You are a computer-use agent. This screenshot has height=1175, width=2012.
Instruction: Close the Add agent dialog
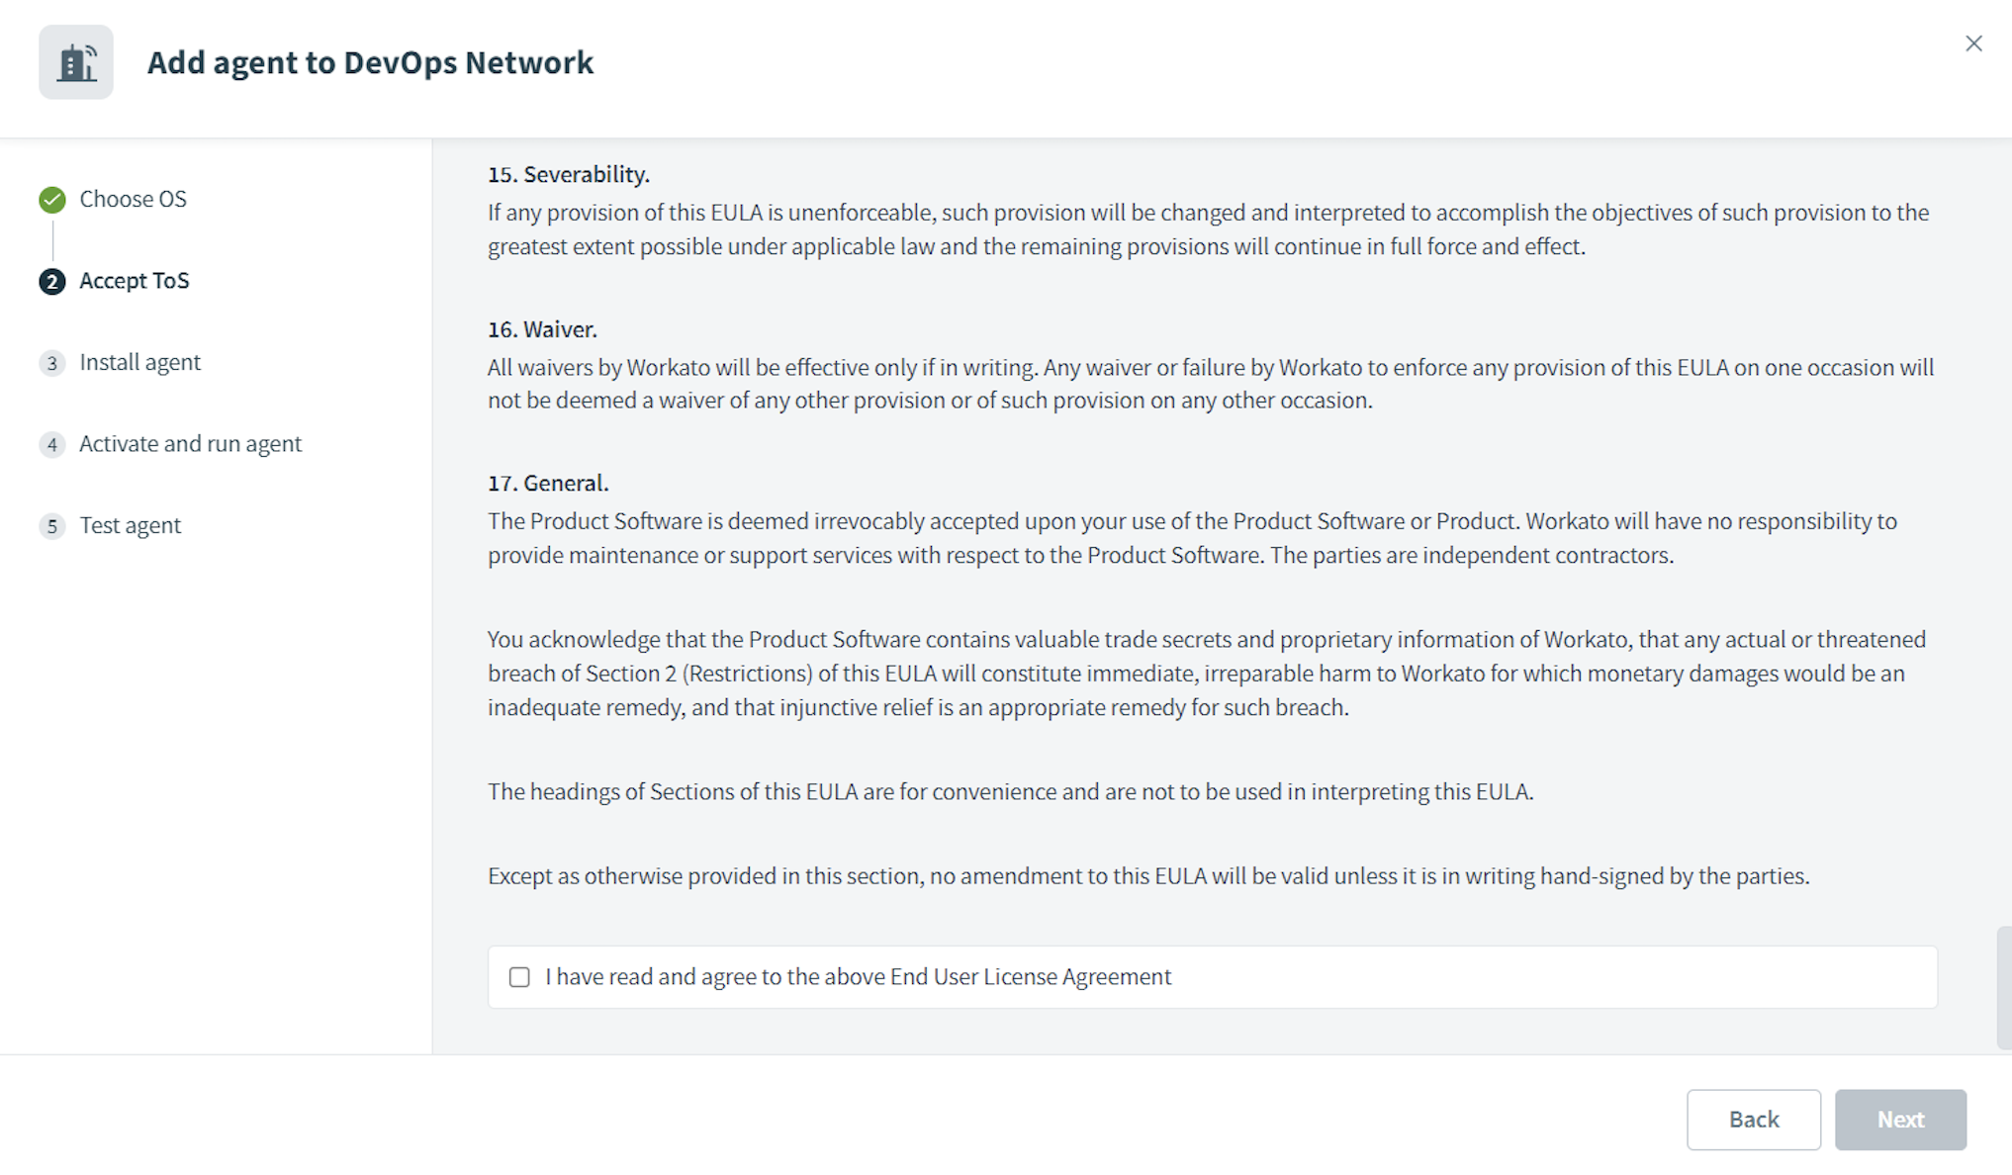pos(1973,44)
